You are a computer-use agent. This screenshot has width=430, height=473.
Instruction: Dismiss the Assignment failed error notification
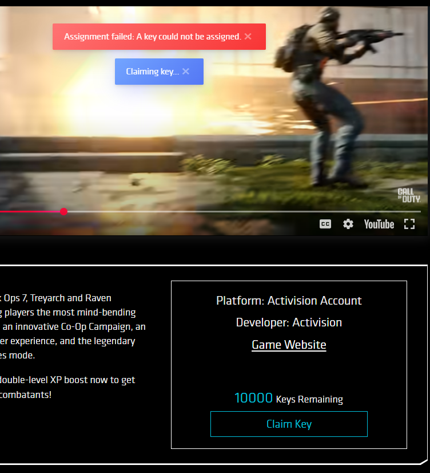click(x=248, y=37)
